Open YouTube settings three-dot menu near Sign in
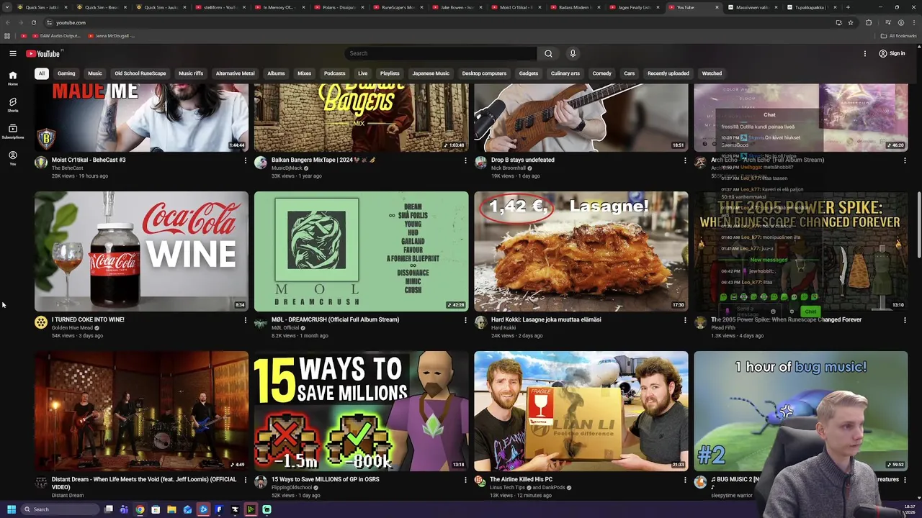This screenshot has height=518, width=922. [865, 53]
